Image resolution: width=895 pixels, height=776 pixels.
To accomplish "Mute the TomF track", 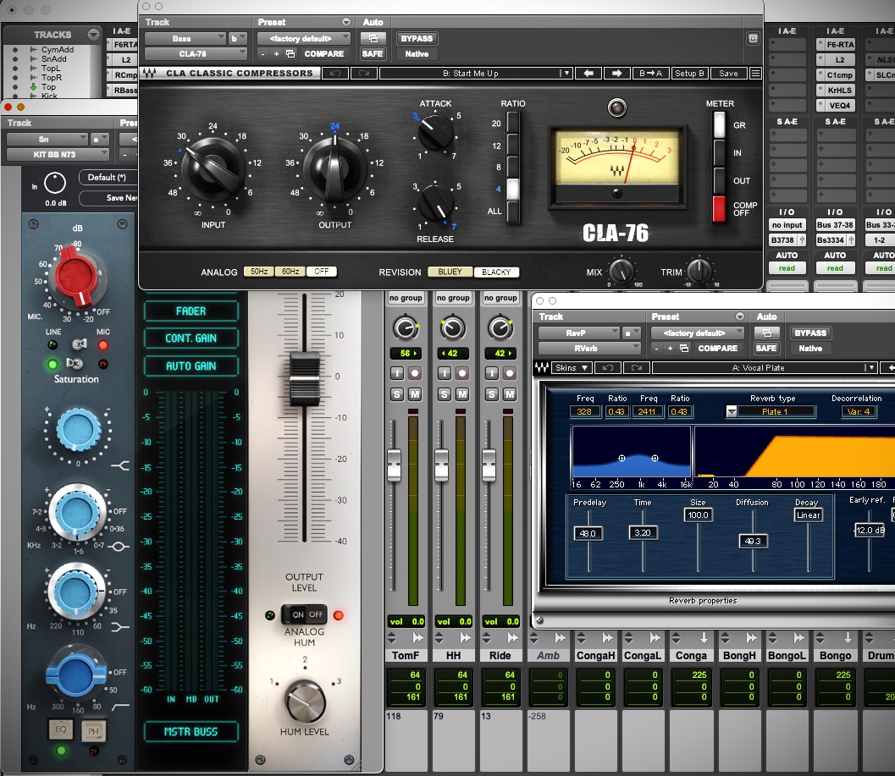I will coord(414,394).
